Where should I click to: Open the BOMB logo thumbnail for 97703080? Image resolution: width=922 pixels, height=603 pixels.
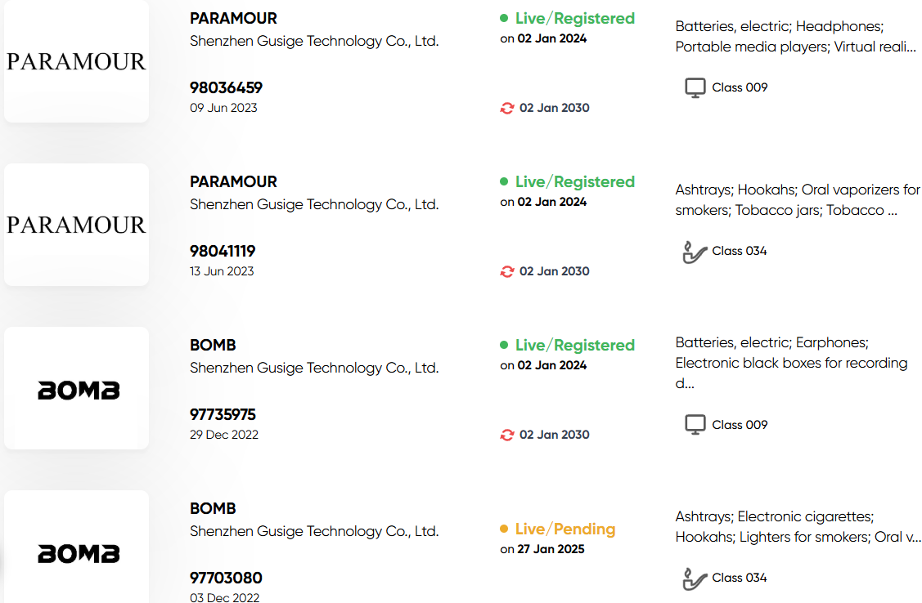coord(76,547)
